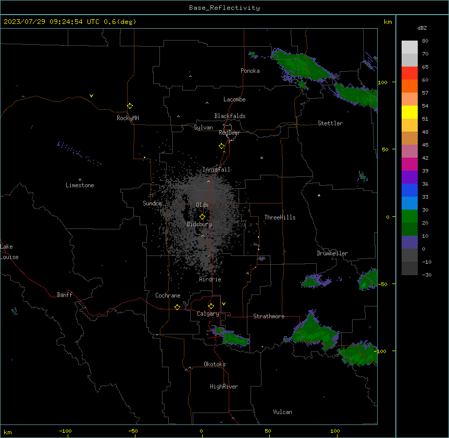The width and height of the screenshot is (449, 438).
Task: Click the yellow diamond marker south of RedDeer
Action: pos(222,146)
